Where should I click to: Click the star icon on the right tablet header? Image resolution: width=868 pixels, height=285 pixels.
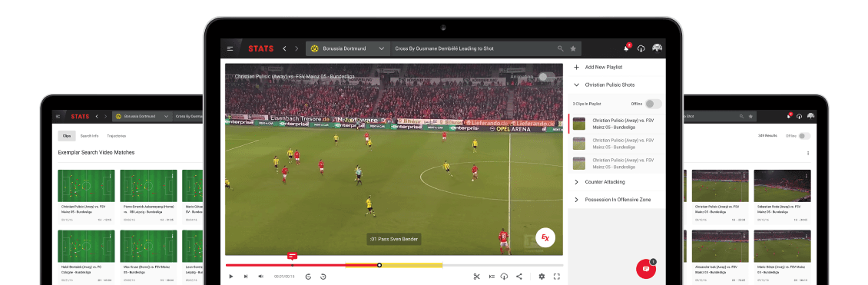(x=750, y=116)
